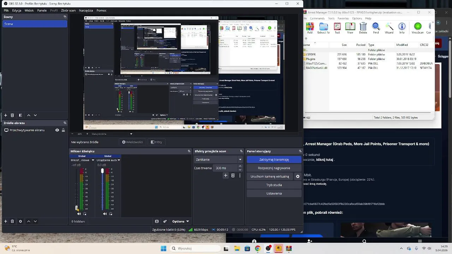Open the Mikrofon channel dropdown arrow
Viewport: 452px width, 254px height.
(x=93, y=160)
